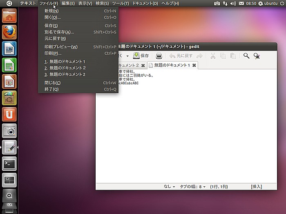Open the sound volume indicator
The height and width of the screenshot is (214, 286).
coord(233,3)
